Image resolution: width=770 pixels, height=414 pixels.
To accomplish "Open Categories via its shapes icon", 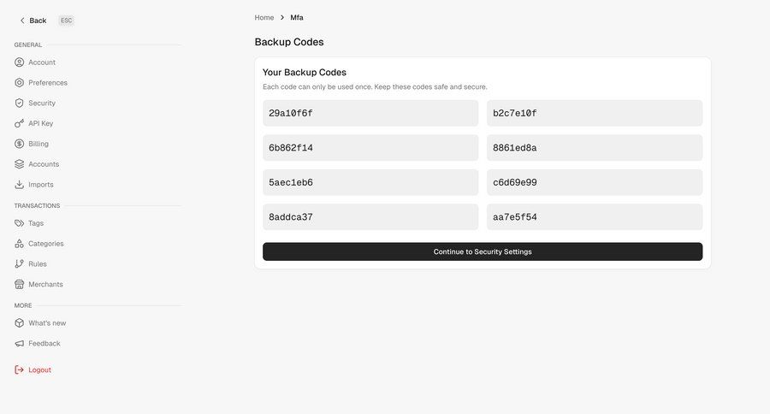I will point(19,244).
